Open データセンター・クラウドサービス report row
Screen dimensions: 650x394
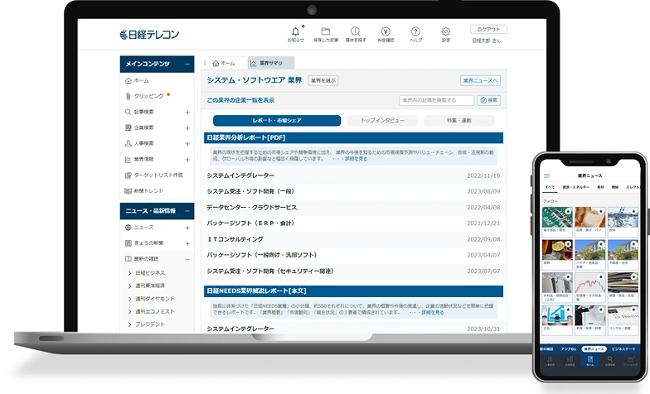click(353, 207)
